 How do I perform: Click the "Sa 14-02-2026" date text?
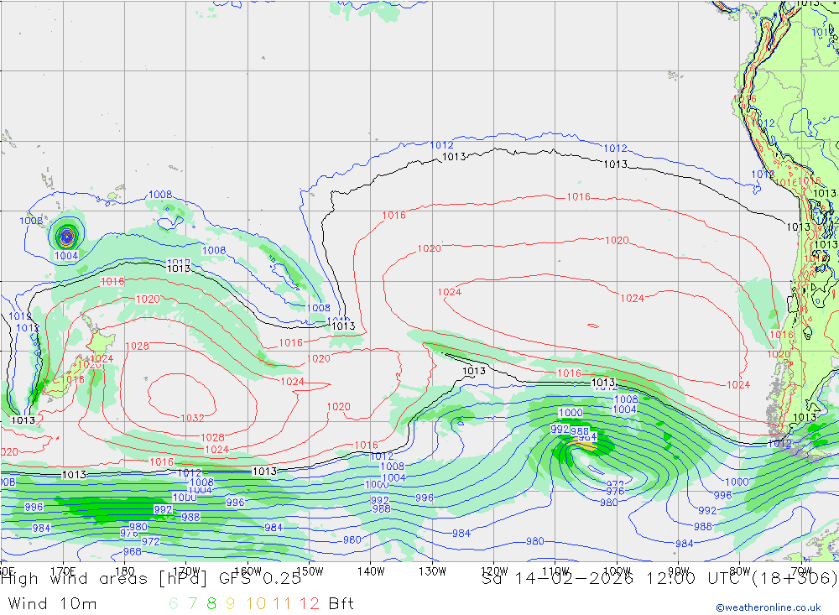(557, 579)
